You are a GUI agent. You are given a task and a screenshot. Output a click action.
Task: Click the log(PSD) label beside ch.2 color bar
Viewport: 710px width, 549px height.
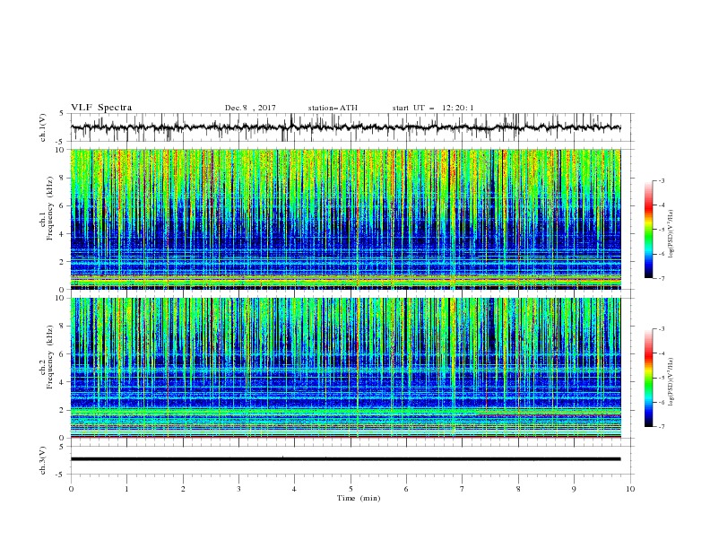671,382
